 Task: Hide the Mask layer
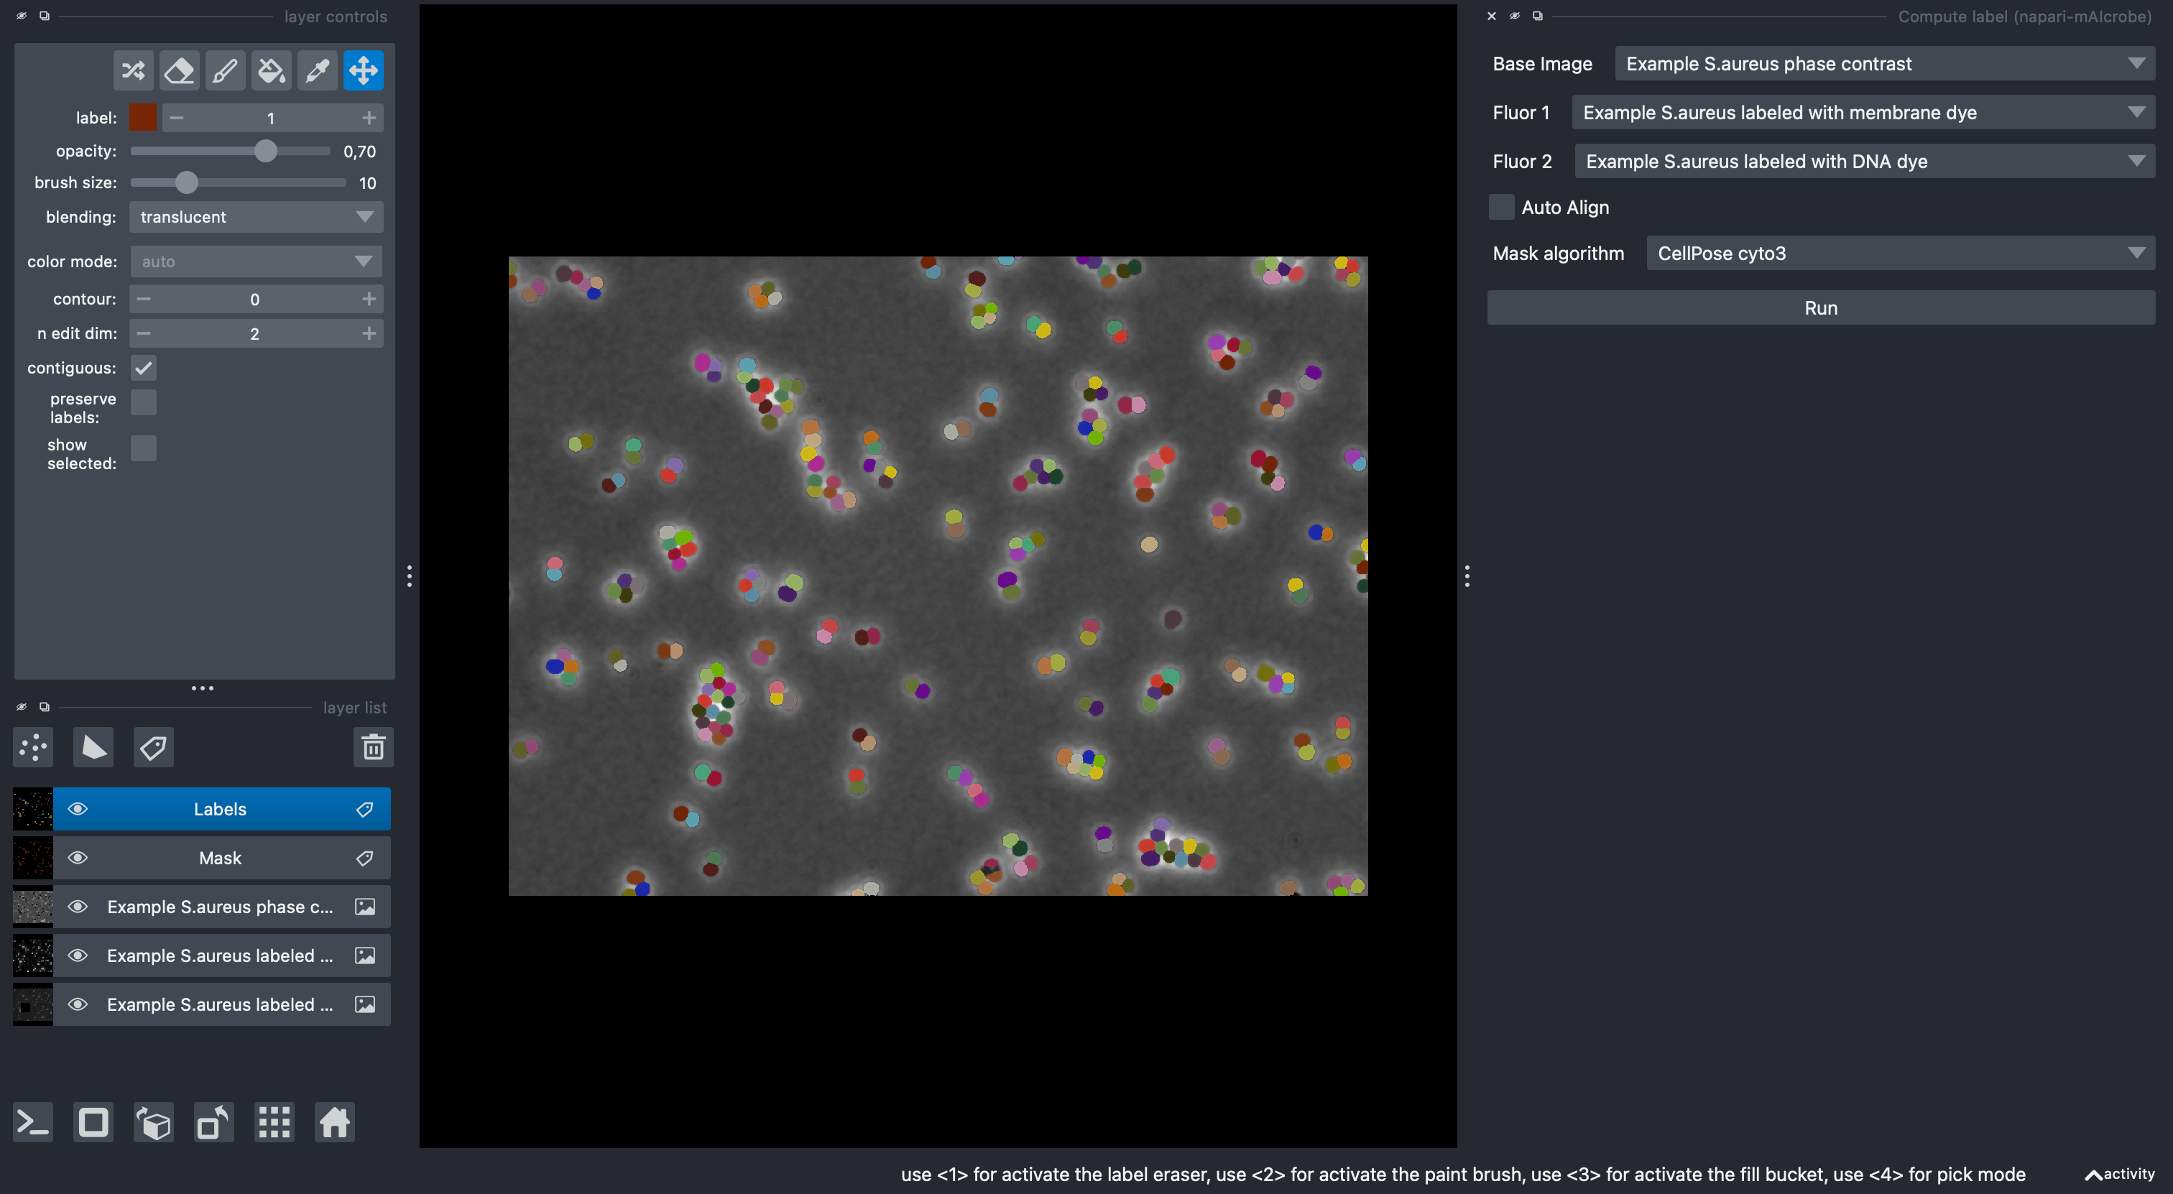coord(78,858)
